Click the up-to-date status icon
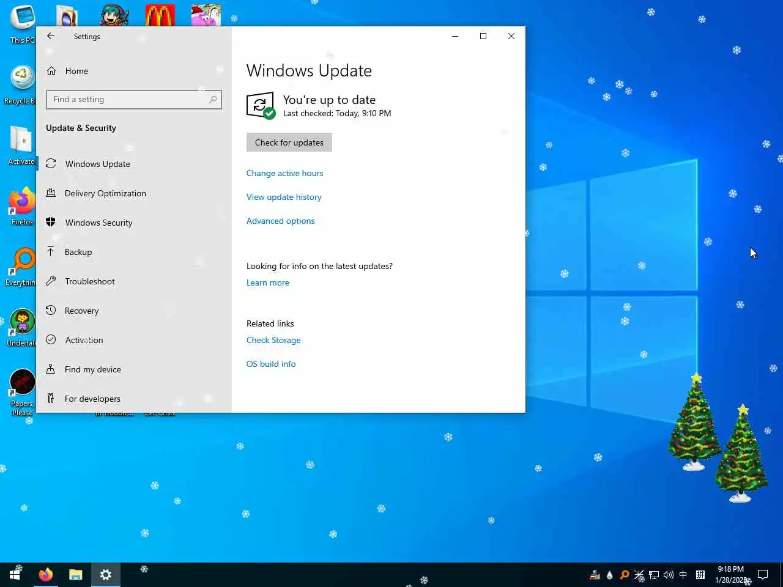Viewport: 783px width, 587px height. tap(261, 106)
